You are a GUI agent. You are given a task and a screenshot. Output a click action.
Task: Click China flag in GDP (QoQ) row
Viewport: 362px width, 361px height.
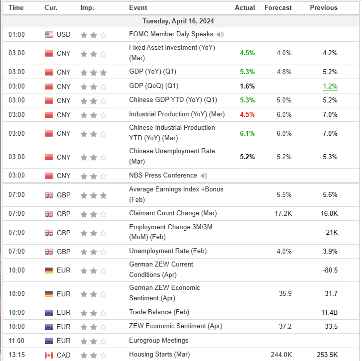49,87
